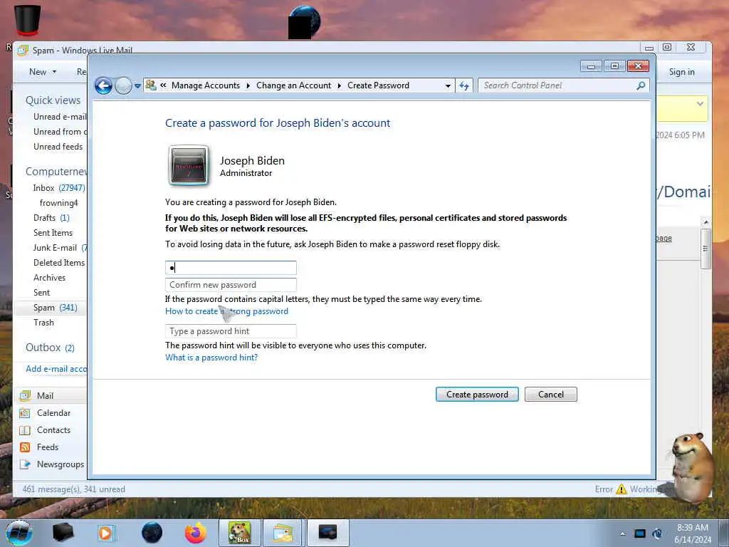The width and height of the screenshot is (729, 547).
Task: Click the Mail reading pane scrollbar thumb
Action: [706, 249]
